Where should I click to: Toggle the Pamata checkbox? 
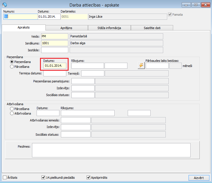click(170, 15)
